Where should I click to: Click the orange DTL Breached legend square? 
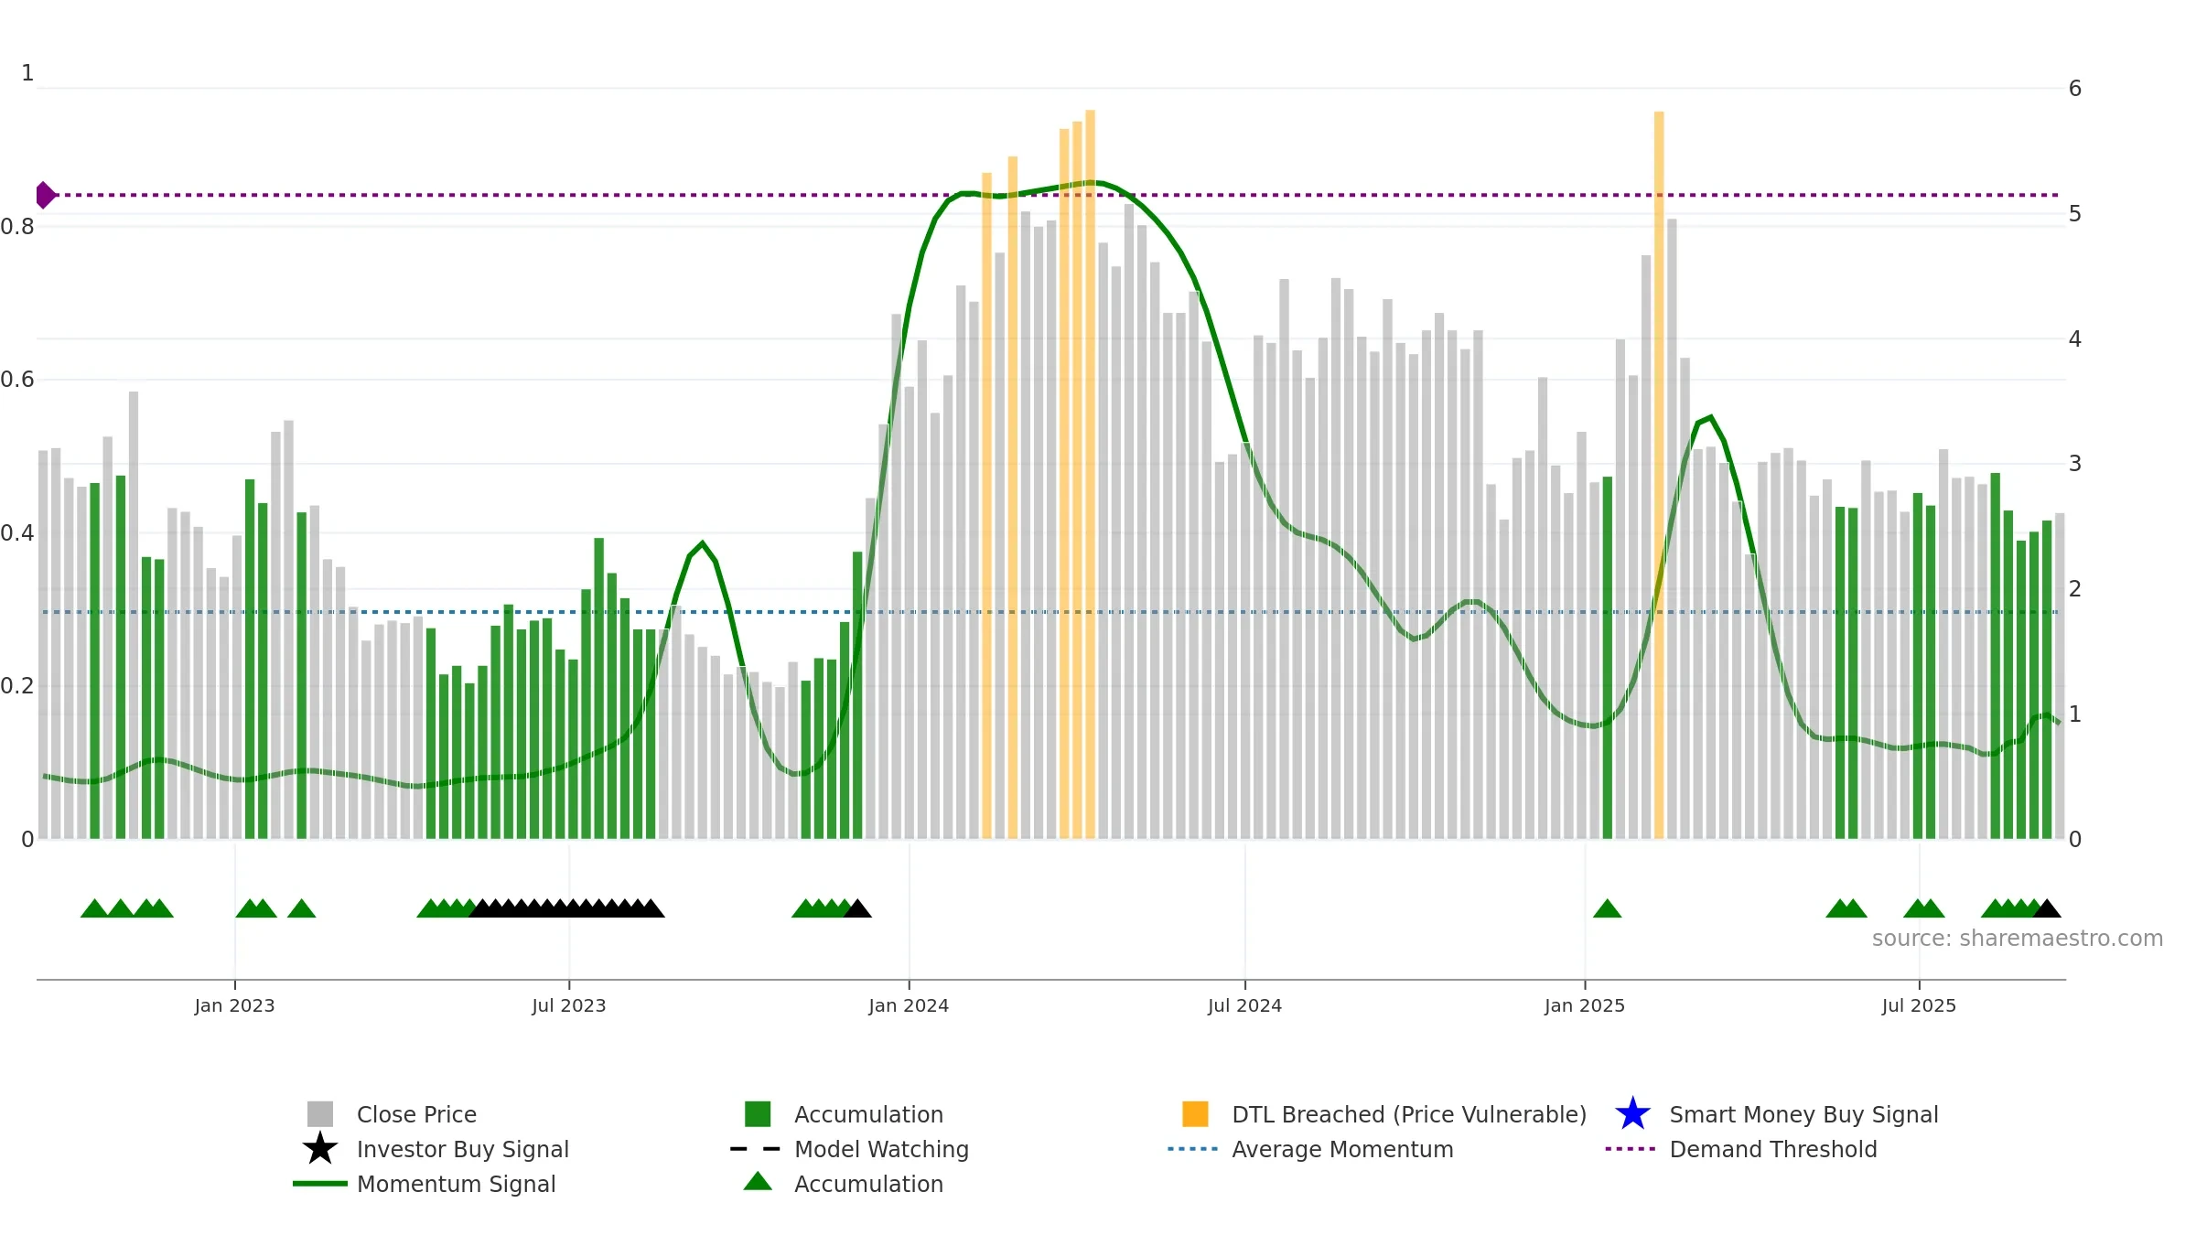click(x=1195, y=1113)
